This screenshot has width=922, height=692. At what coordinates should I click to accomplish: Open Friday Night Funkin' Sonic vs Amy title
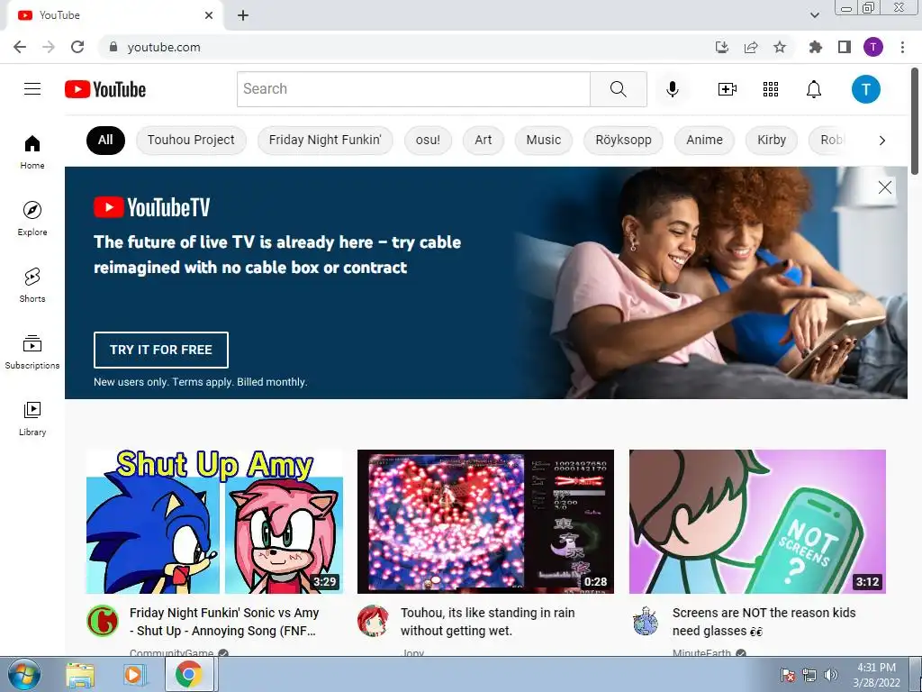point(224,622)
